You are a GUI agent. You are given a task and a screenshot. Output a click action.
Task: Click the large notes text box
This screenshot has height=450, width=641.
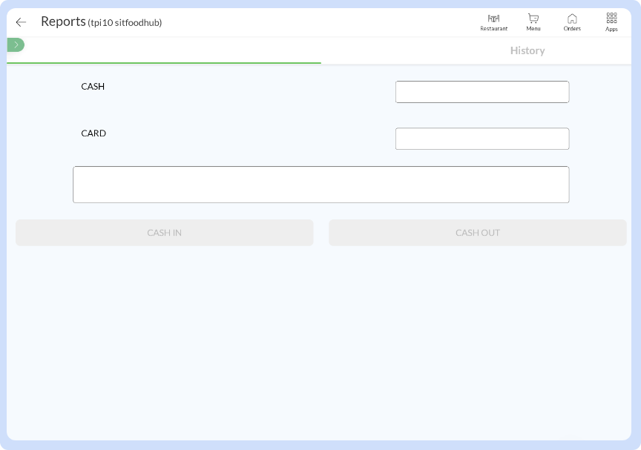(320, 185)
